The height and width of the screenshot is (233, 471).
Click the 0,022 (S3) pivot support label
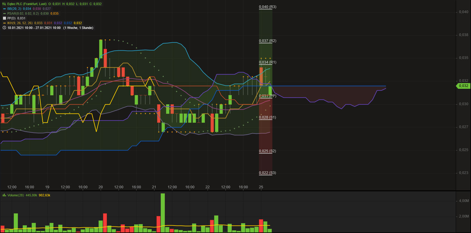[x=267, y=173]
